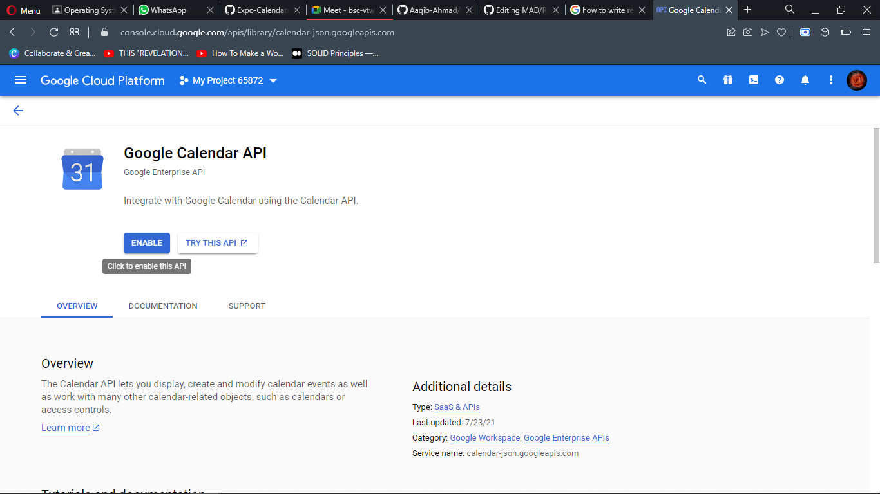Open the Google Cloud navigation hamburger menu
Image resolution: width=880 pixels, height=494 pixels.
[x=21, y=80]
